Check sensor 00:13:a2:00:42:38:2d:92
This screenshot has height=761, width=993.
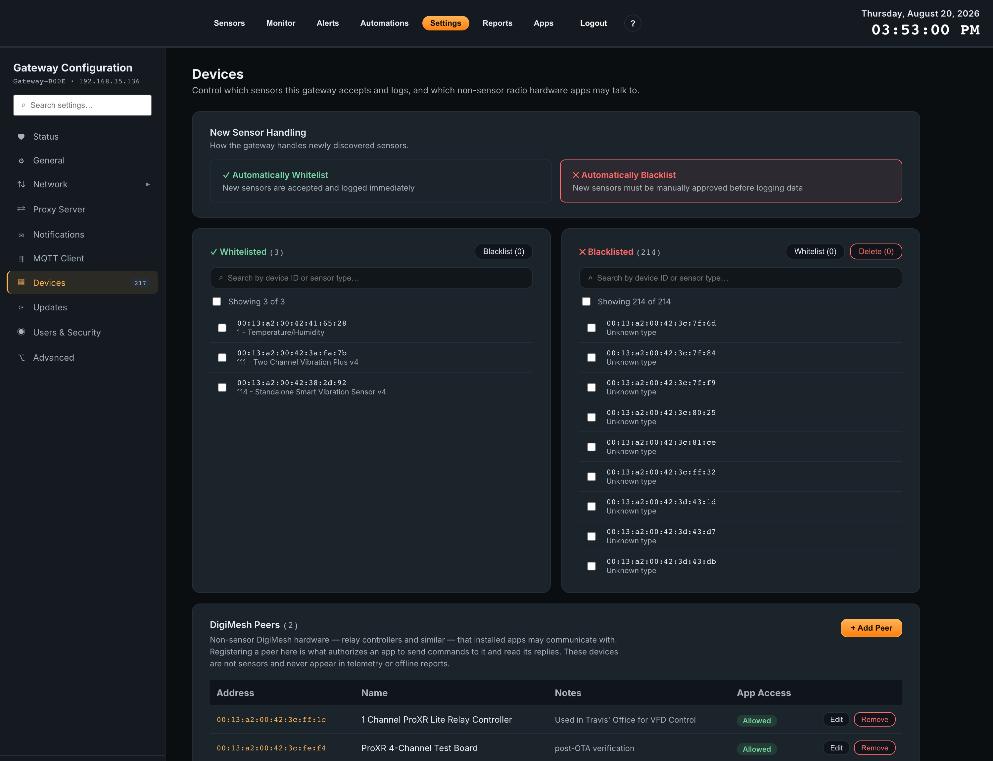point(222,387)
